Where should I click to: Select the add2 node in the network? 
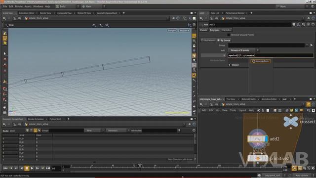(258, 139)
